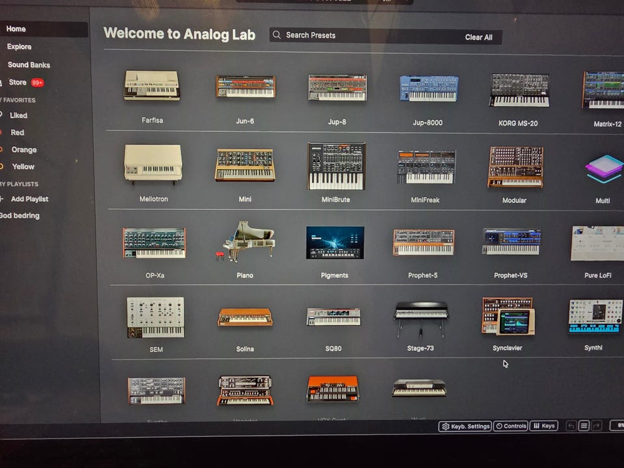Go to the Home section
Image resolution: width=624 pixels, height=468 pixels.
(x=44, y=29)
